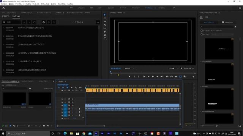Image resolution: width=243 pixels, height=136 pixels.
Task: Mute audio track A1
Action: coord(73,109)
